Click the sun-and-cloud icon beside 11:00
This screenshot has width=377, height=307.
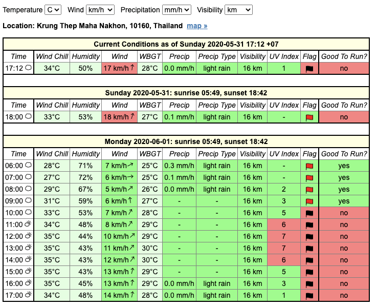(29, 224)
